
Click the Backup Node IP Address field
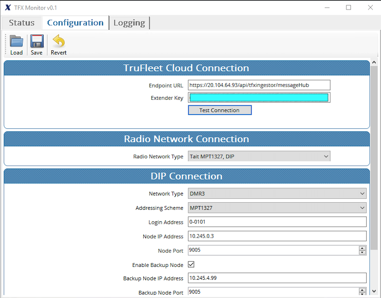277,278
